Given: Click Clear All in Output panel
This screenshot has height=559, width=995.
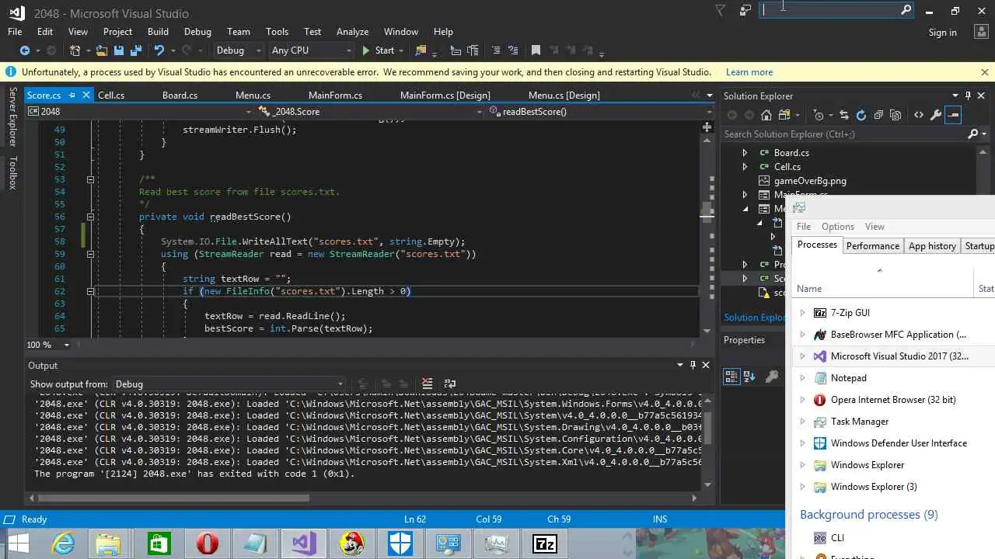Looking at the screenshot, I should pos(427,384).
